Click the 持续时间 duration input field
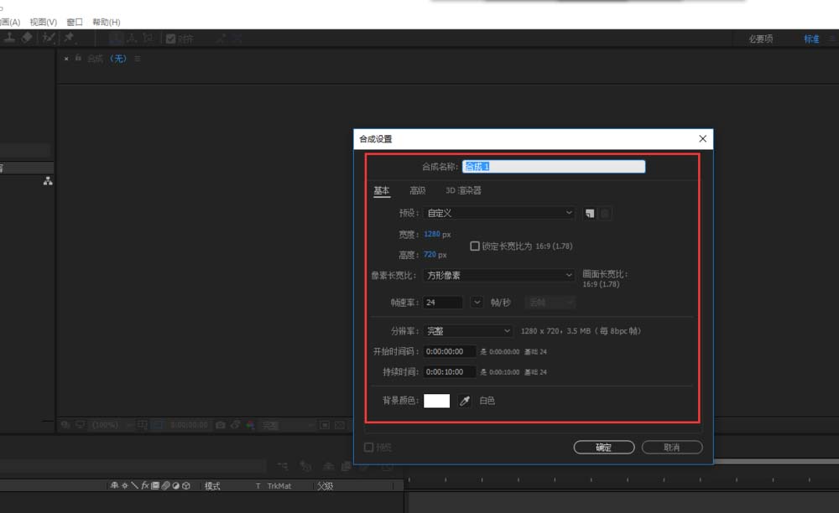The height and width of the screenshot is (513, 839). 450,372
